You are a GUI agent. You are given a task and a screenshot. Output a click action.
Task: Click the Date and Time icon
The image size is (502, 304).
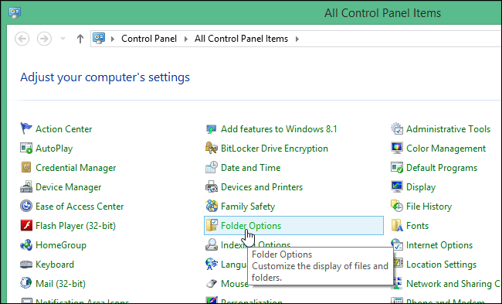(x=212, y=167)
